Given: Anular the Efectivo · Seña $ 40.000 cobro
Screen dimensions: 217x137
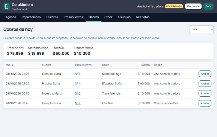Looking at the screenshot, I should pos(205,84).
